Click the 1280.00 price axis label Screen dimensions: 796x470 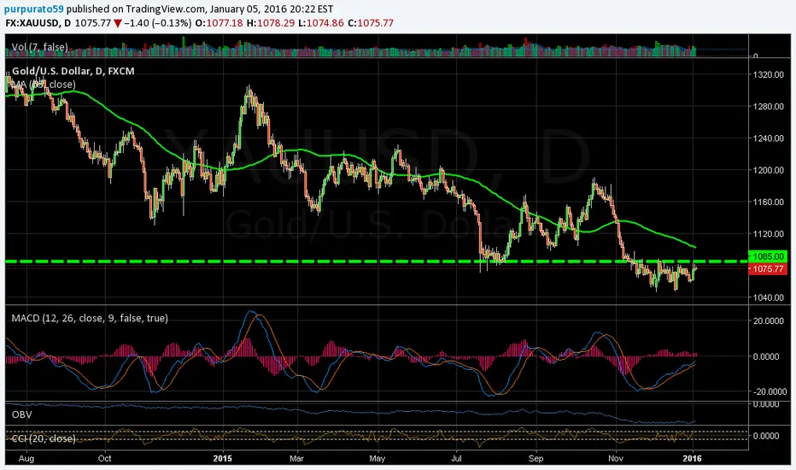point(769,106)
